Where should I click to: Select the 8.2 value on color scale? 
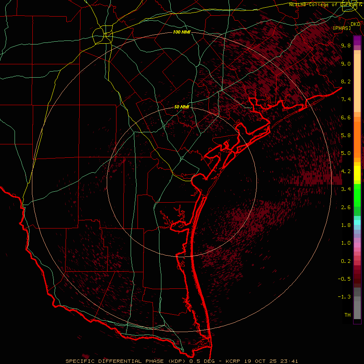pyautogui.click(x=346, y=81)
